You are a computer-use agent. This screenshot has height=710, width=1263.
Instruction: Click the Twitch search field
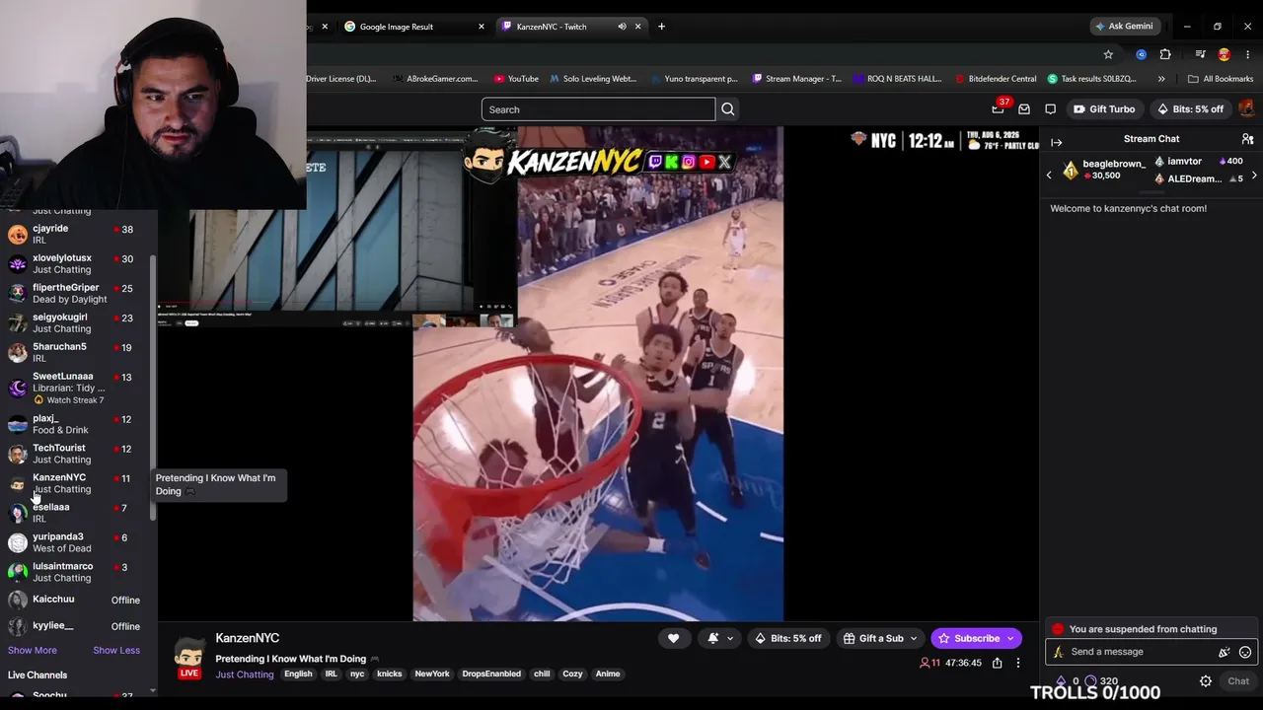[598, 109]
